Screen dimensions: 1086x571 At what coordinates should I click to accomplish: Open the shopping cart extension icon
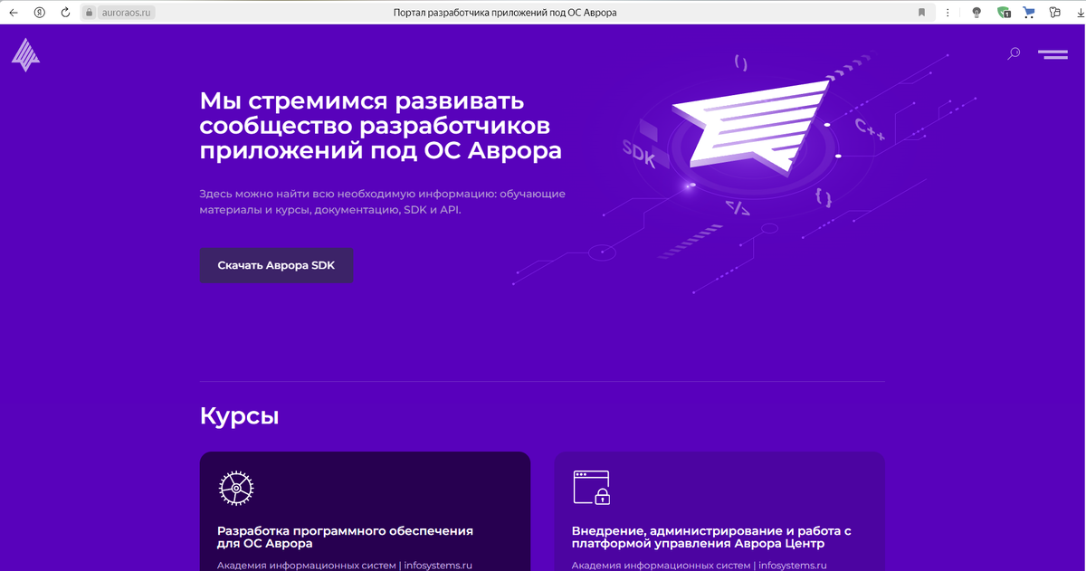1030,12
